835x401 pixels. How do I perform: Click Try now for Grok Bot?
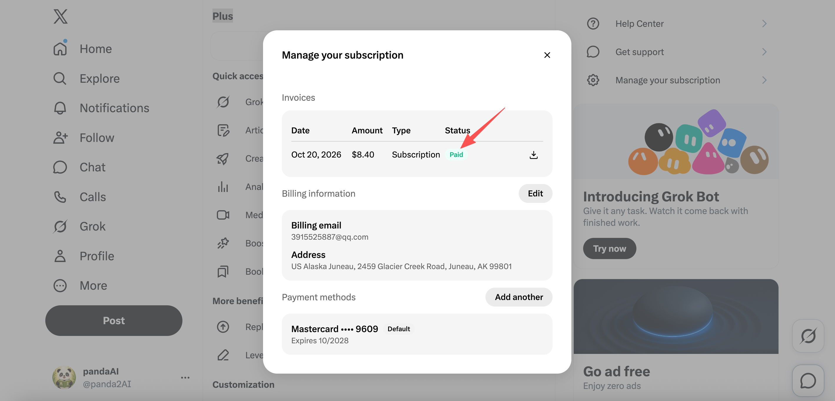[609, 248]
